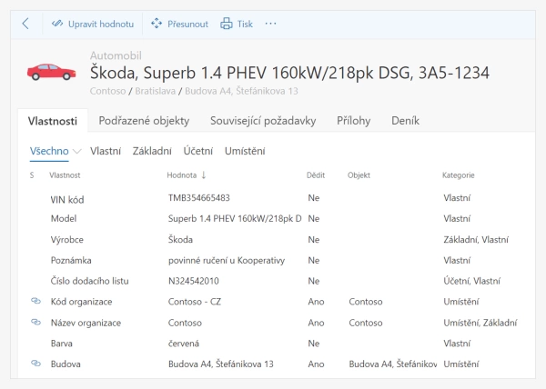The height and width of the screenshot is (389, 546).
Task: Click the red car icon
Action: (51, 71)
